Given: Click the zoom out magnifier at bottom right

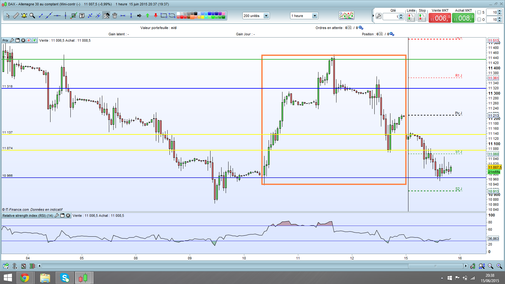Looking at the screenshot, I should pyautogui.click(x=490, y=266).
